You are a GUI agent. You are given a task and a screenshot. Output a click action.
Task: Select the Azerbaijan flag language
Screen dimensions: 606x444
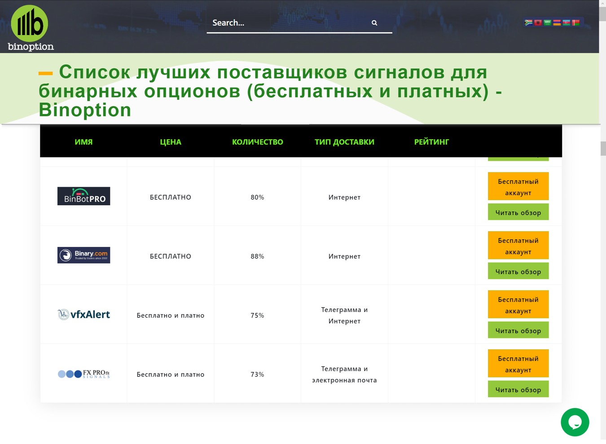click(x=566, y=22)
